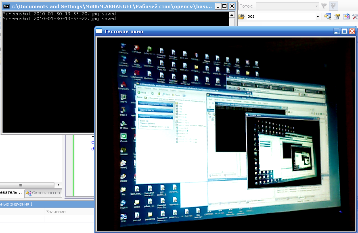
Task: Expand the 'pos' search combo dropdown arrow
Action: [318, 17]
